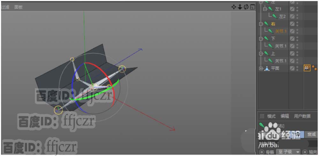Click the attribute manager grip icon
This screenshot has height=156, width=319.
262,116
